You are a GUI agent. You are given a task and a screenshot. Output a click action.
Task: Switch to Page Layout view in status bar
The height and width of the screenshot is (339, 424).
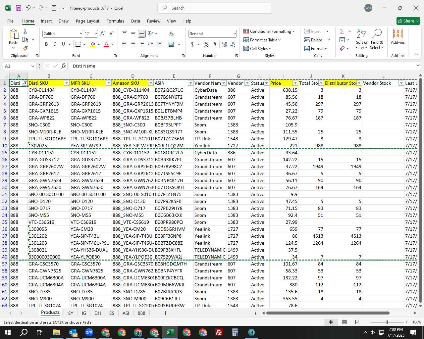344,322
